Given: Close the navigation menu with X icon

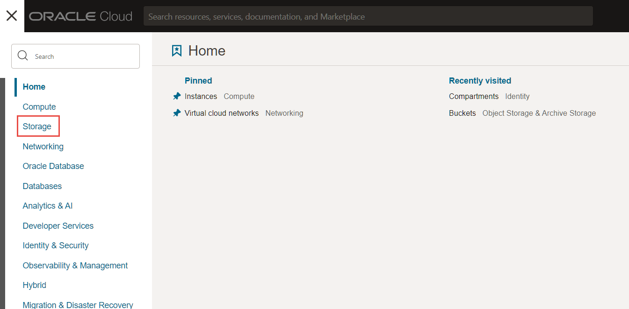Looking at the screenshot, I should [12, 16].
